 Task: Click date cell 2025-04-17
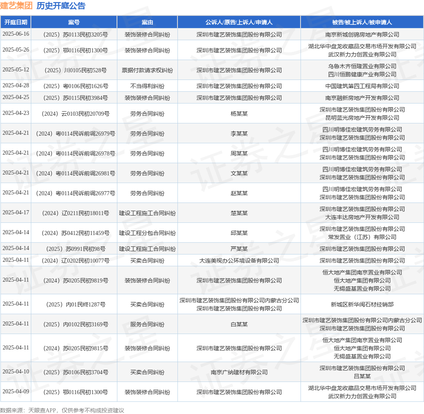[x=16, y=213]
